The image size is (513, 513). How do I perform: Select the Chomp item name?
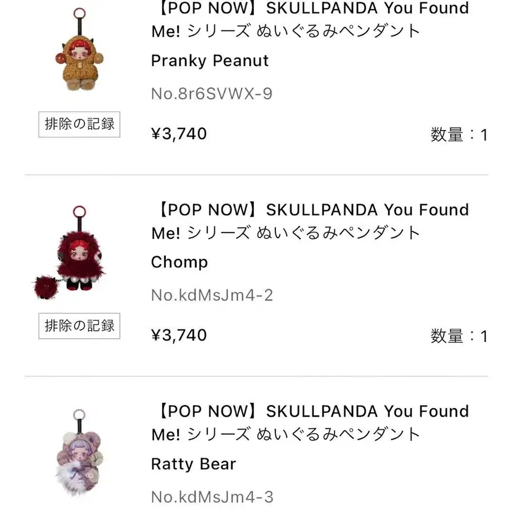180,262
